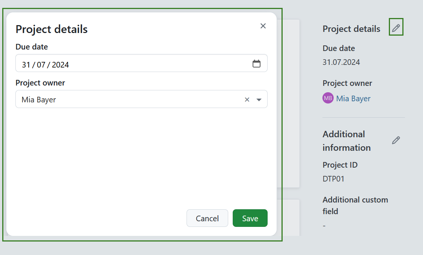
Task: Clear the selected project owner Mia Bayer
Action: 247,100
